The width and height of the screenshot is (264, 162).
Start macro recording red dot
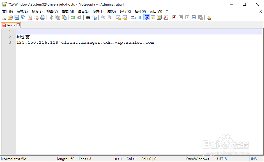[x=174, y=17]
